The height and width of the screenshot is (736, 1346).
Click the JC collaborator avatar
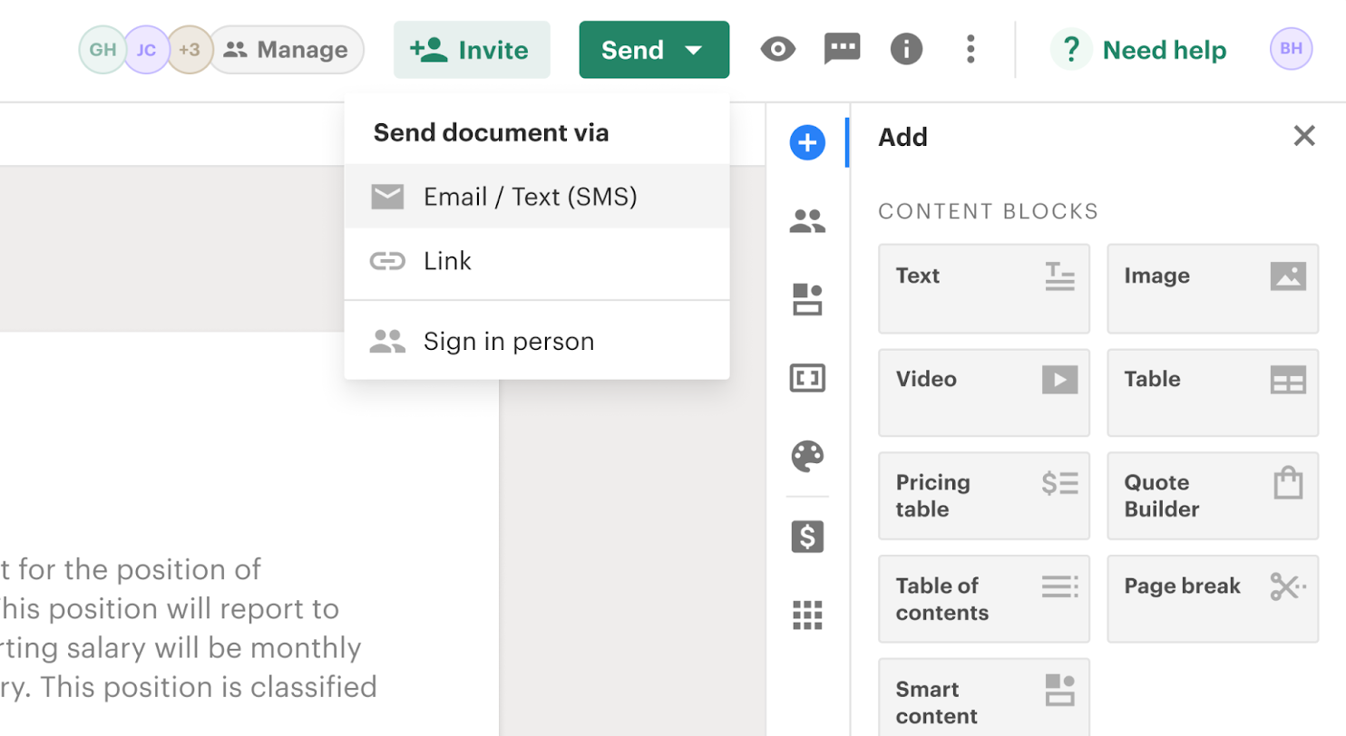pyautogui.click(x=146, y=49)
